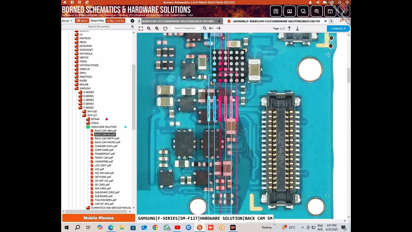Open the YouTube icon in the title bar
412x232 pixels.
(x=80, y=2)
